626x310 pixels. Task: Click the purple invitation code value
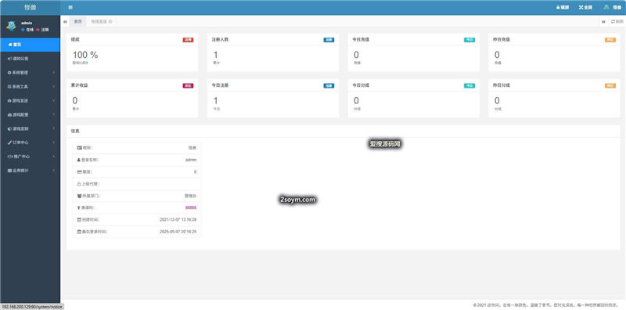(191, 207)
